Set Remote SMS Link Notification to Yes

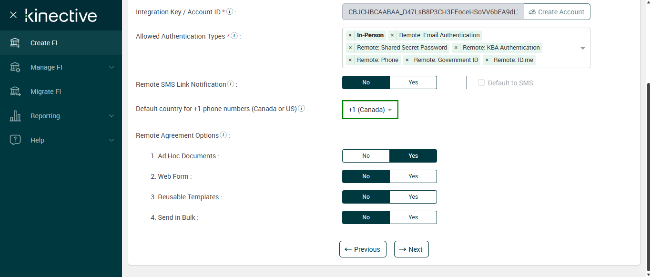[x=413, y=82]
